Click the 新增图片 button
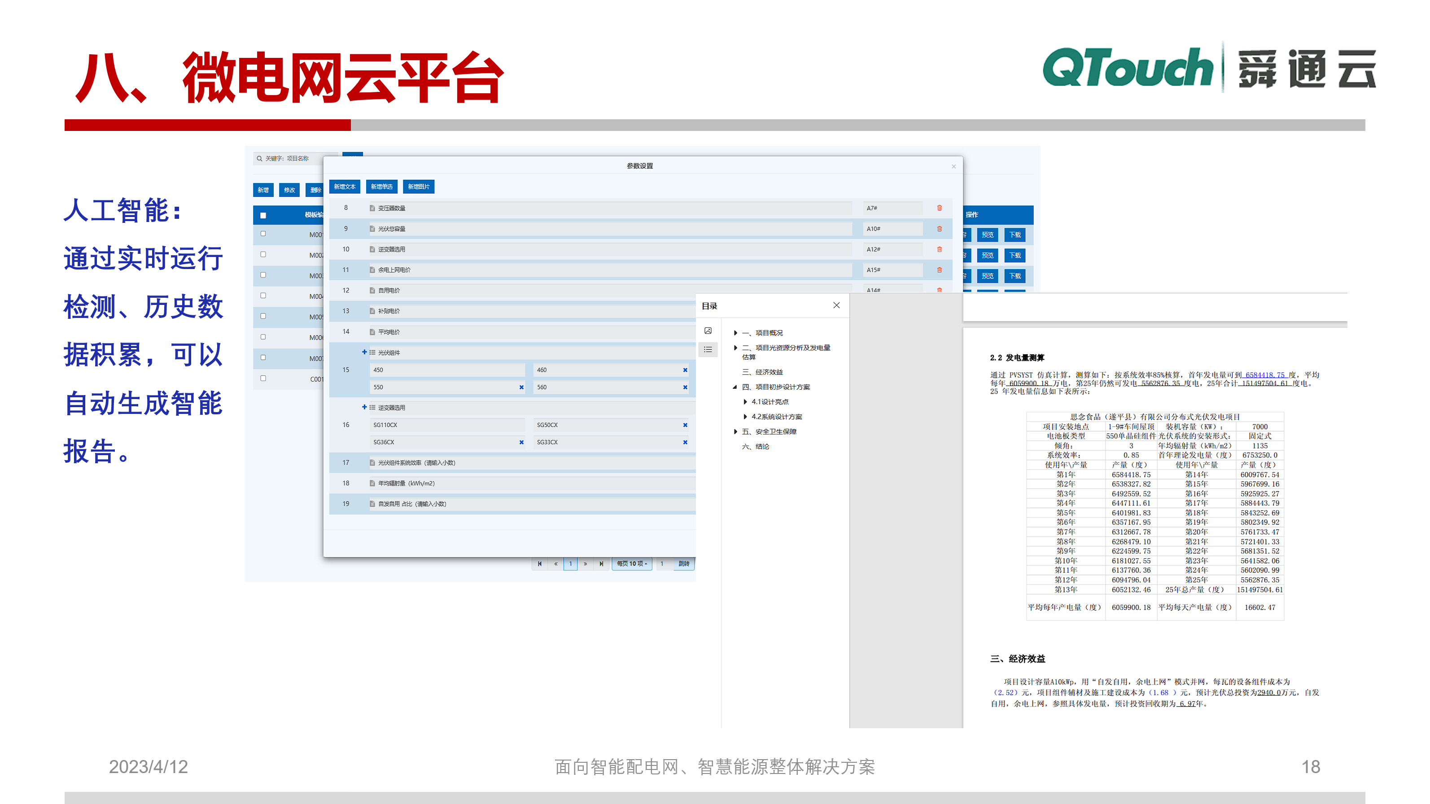The height and width of the screenshot is (804, 1430). coord(419,187)
